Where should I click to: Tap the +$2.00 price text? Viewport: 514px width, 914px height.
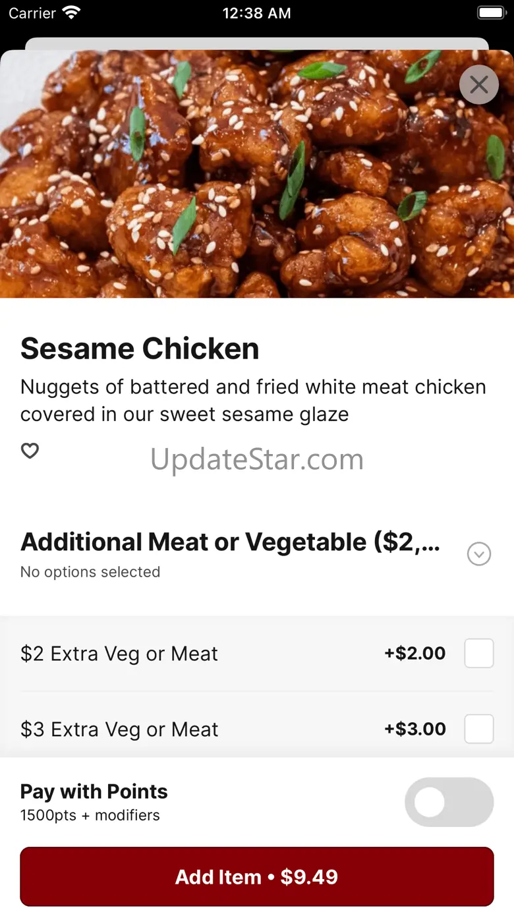pyautogui.click(x=414, y=653)
